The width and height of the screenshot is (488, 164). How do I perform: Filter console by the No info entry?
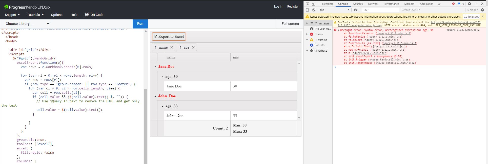click(x=319, y=45)
